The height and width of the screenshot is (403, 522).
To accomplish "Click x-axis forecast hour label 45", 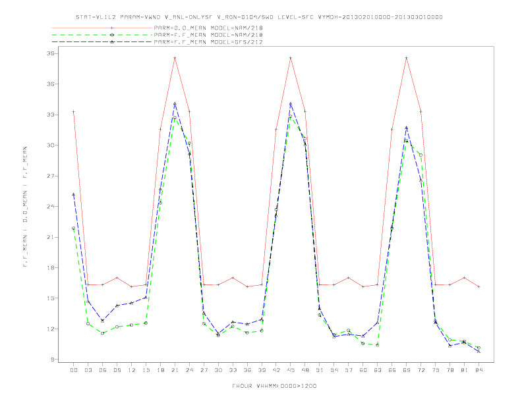I will (291, 370).
